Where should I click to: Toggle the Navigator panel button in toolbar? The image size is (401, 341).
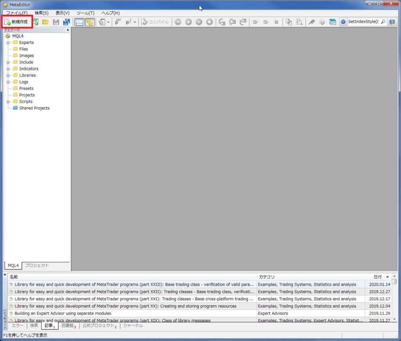tap(90, 22)
